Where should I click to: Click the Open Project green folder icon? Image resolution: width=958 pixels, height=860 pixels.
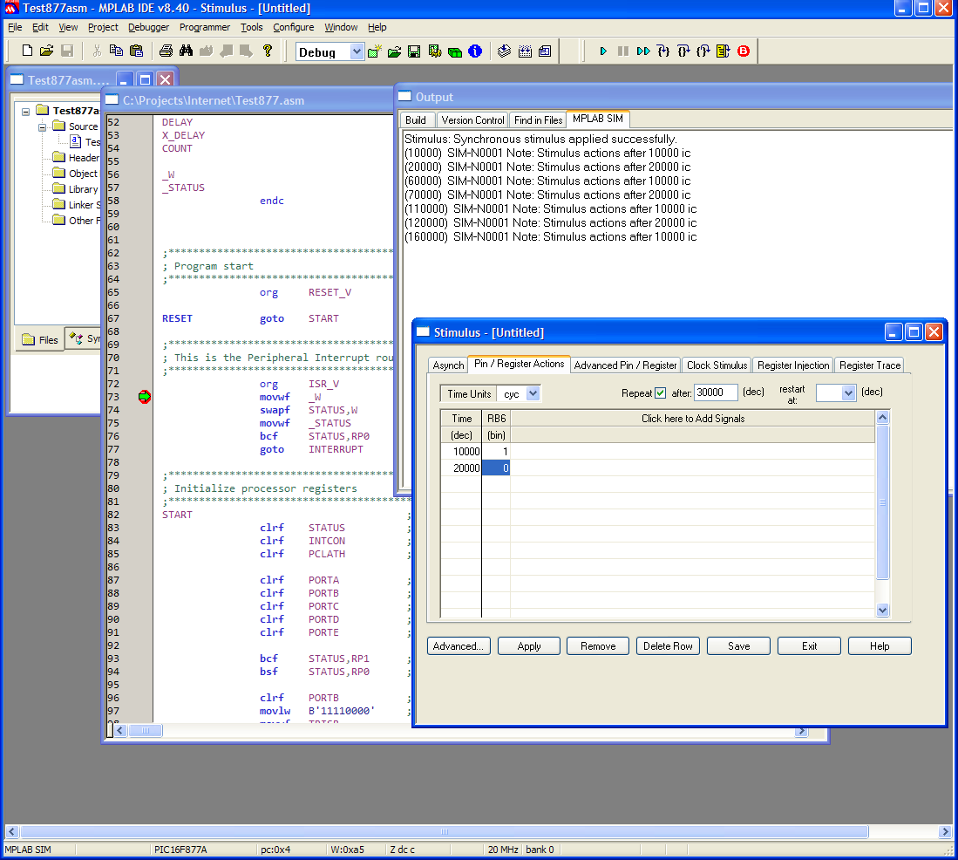[x=394, y=51]
